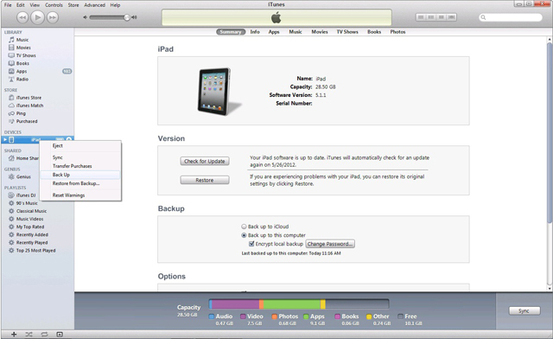Choose Restore from Backup from the context menu
553x339 pixels.
click(x=80, y=183)
